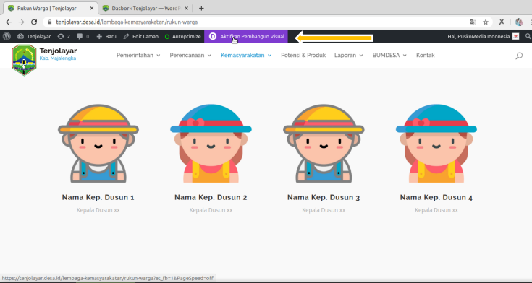
Task: Click the Divi D icon
Action: [213, 36]
